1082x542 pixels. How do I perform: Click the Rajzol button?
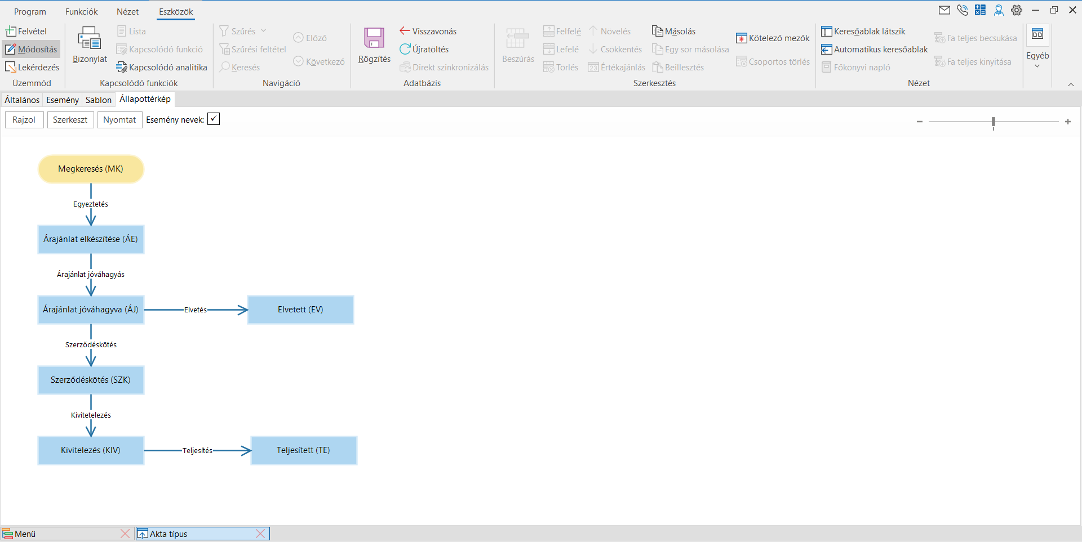point(24,120)
